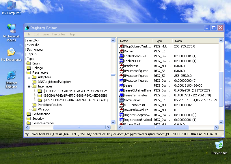Click the tree pane scroll up arrow

[113, 40]
